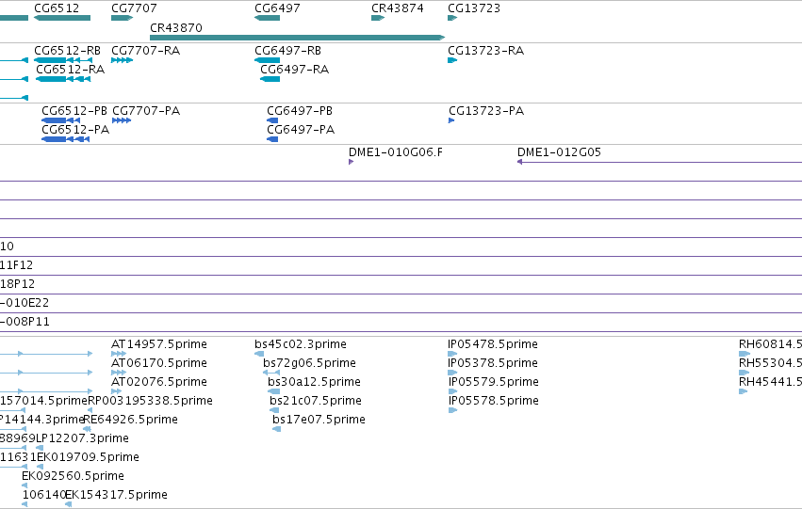Image resolution: width=802 pixels, height=509 pixels.
Task: Click the CG6512-RA transcript label
Action: pyautogui.click(x=70, y=70)
